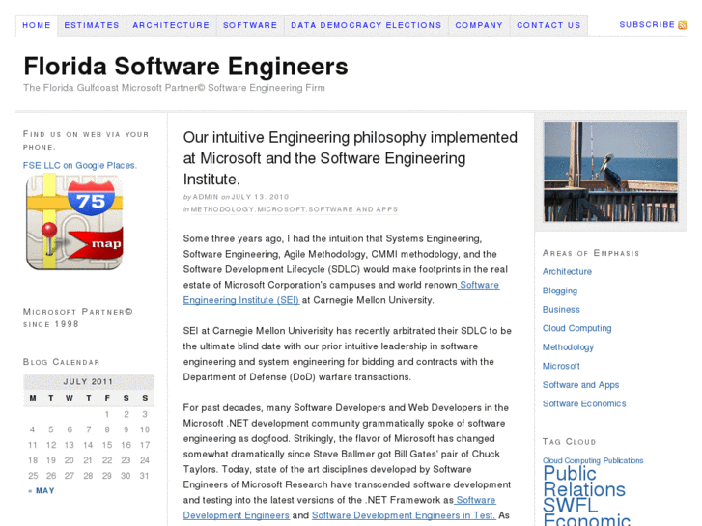Open the Company navigation tab
This screenshot has width=702, height=526.
(x=479, y=25)
